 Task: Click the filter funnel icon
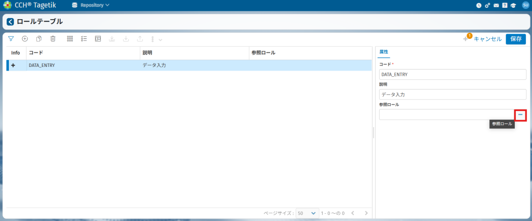click(10, 39)
